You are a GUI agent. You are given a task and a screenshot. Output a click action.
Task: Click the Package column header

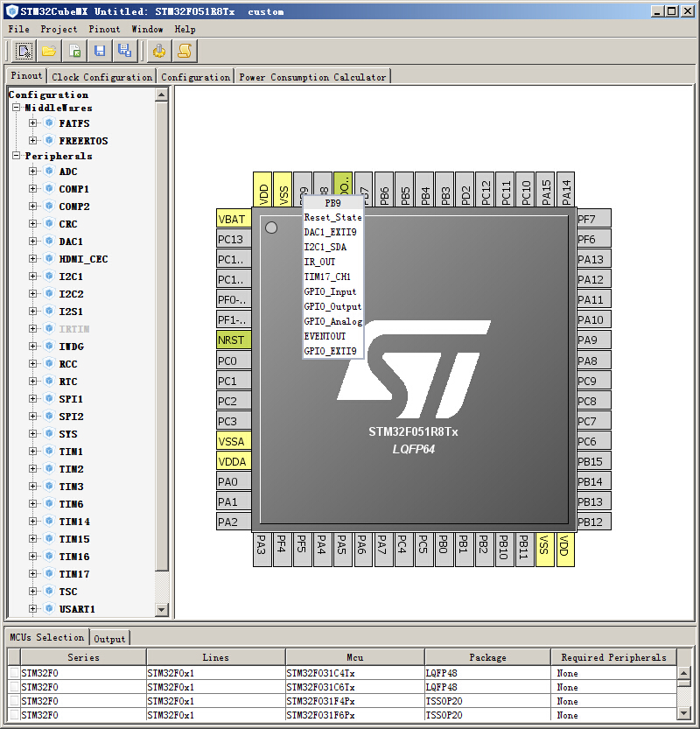[x=487, y=657]
